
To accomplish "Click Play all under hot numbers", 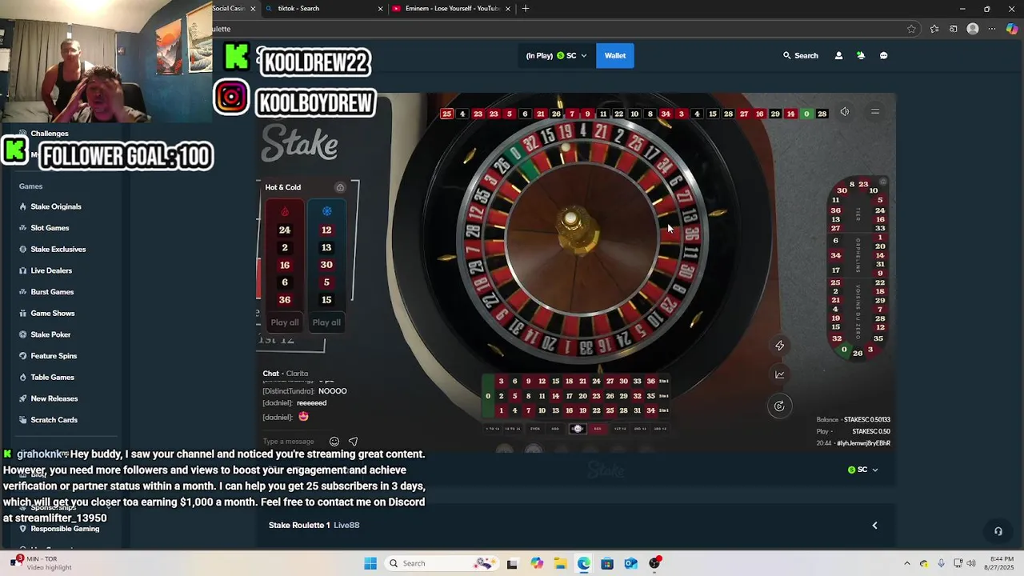I will [284, 322].
